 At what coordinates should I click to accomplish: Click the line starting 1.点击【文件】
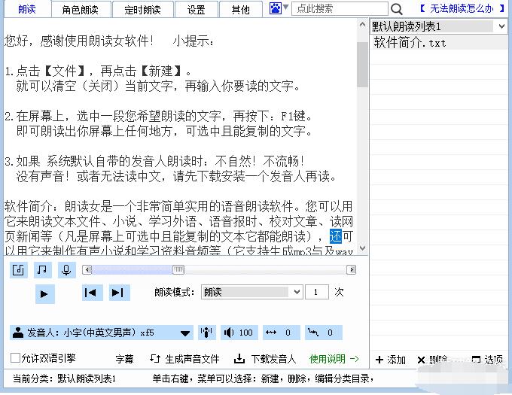(98, 71)
